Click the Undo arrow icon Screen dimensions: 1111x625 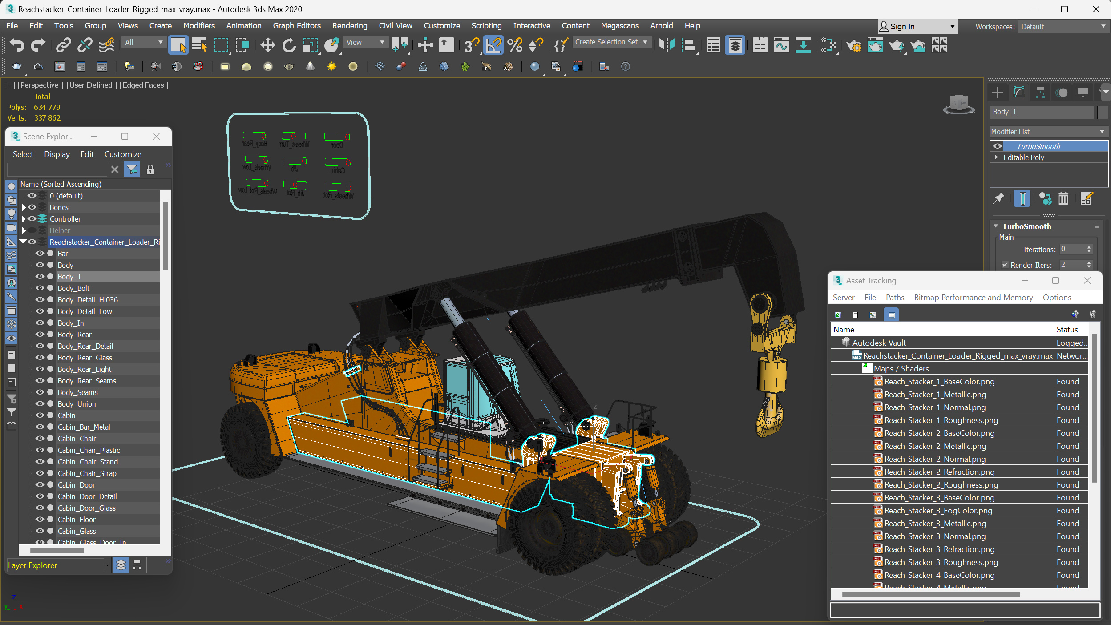tap(17, 45)
